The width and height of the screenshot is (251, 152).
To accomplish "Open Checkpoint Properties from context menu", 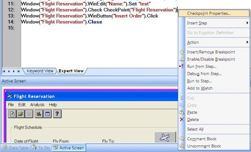I will coord(214,13).
